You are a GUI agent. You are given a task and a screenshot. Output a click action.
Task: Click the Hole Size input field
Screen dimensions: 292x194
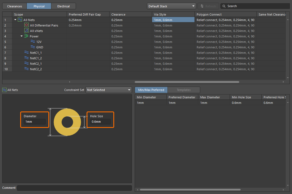[100, 122]
